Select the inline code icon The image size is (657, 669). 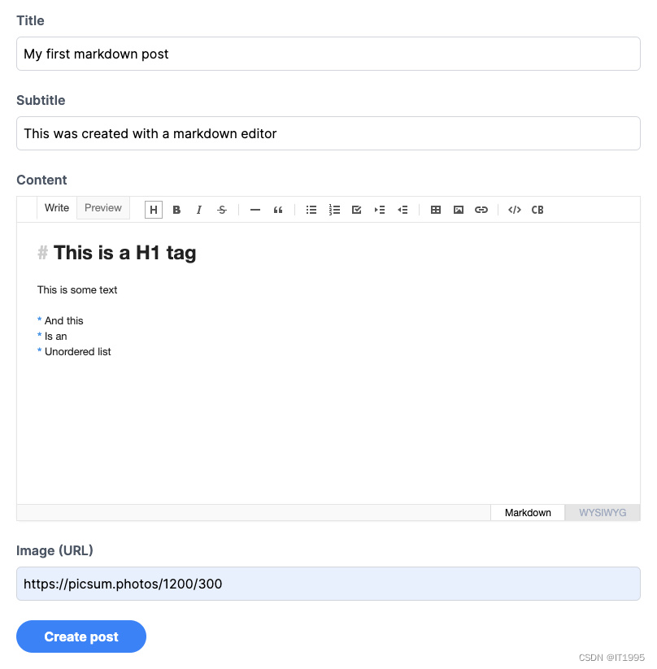click(514, 210)
